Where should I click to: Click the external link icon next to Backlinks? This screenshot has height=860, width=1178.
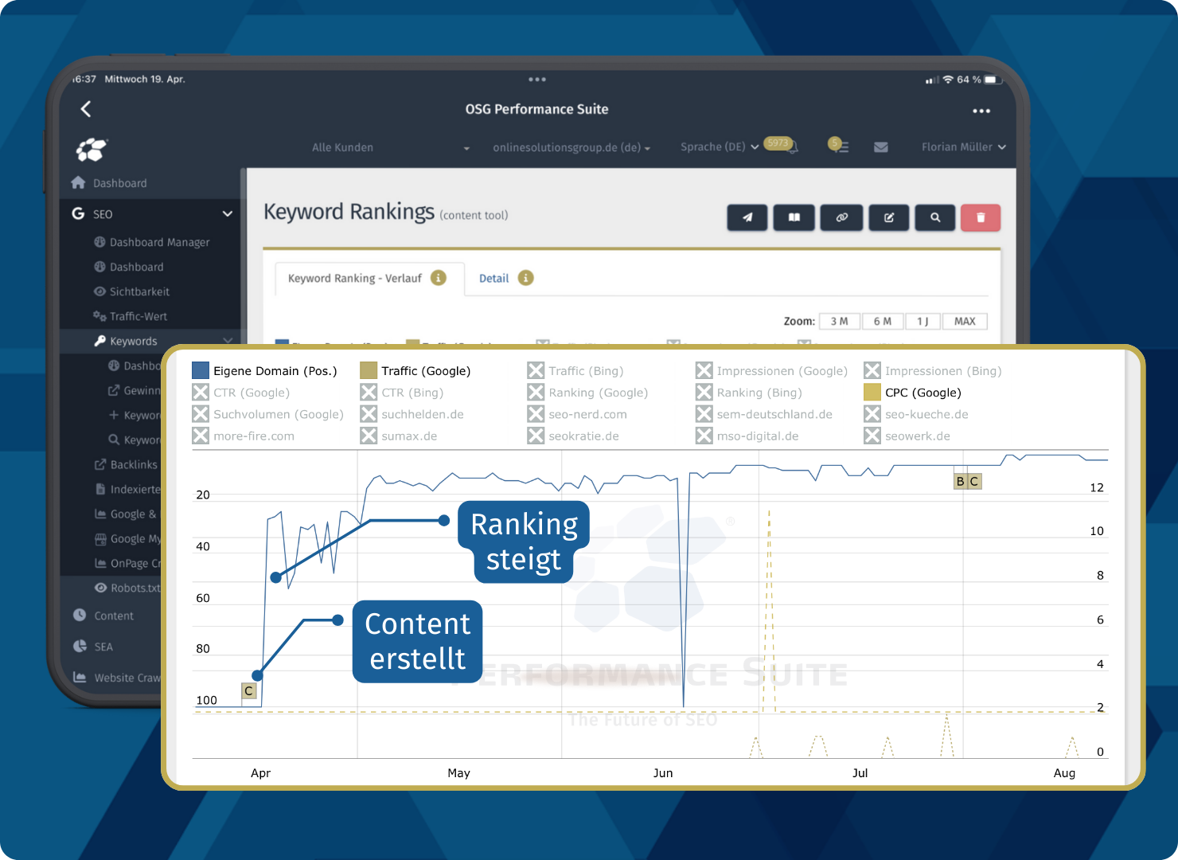100,464
